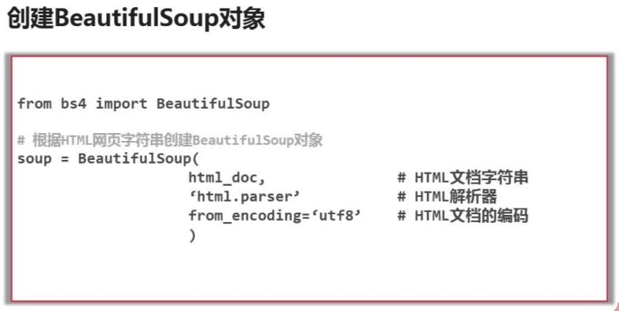Image resolution: width=619 pixels, height=311 pixels.
Task: Select the comment HTML解析器
Action: point(456,197)
